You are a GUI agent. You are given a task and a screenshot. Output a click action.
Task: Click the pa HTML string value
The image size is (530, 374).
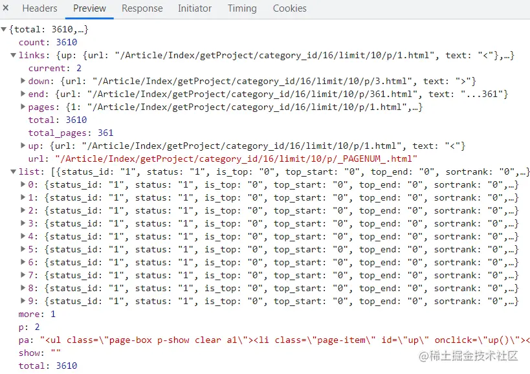click(x=285, y=340)
